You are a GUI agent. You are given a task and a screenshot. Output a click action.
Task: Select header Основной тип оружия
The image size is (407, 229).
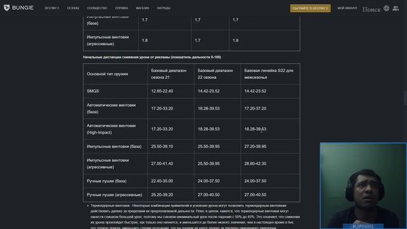coord(107,74)
